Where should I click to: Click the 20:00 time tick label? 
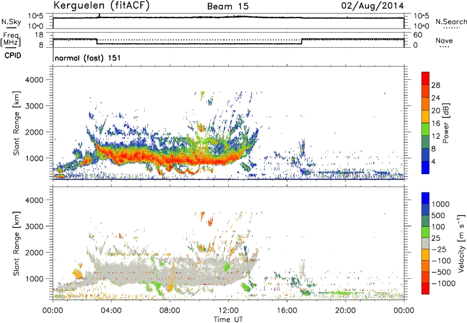coord(345,311)
